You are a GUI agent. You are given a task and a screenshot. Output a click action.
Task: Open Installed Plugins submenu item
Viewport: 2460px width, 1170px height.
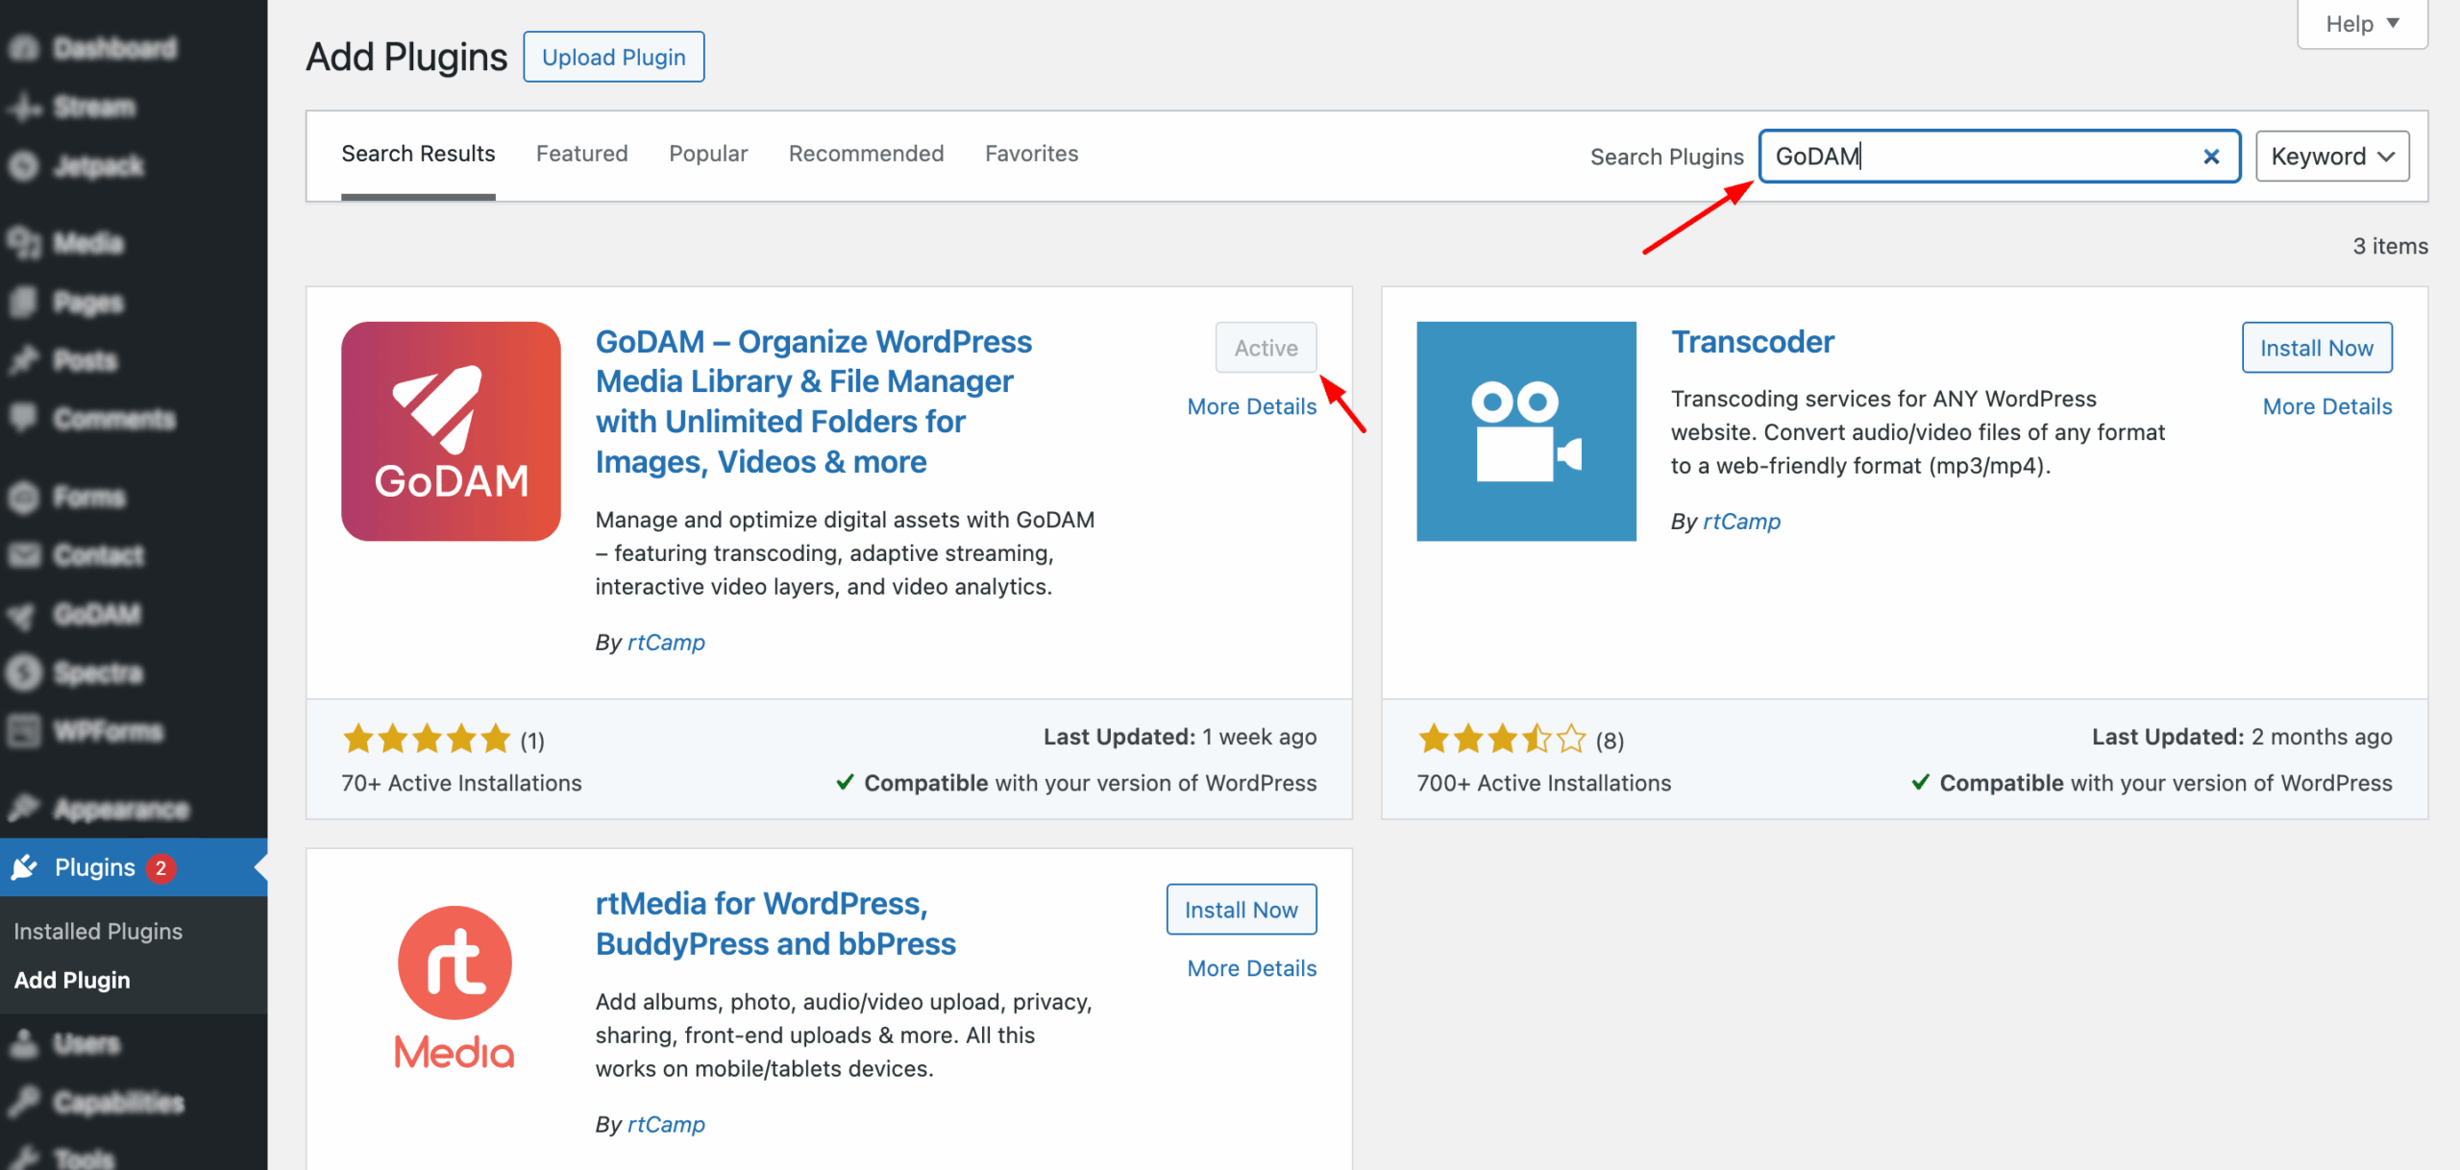98,931
